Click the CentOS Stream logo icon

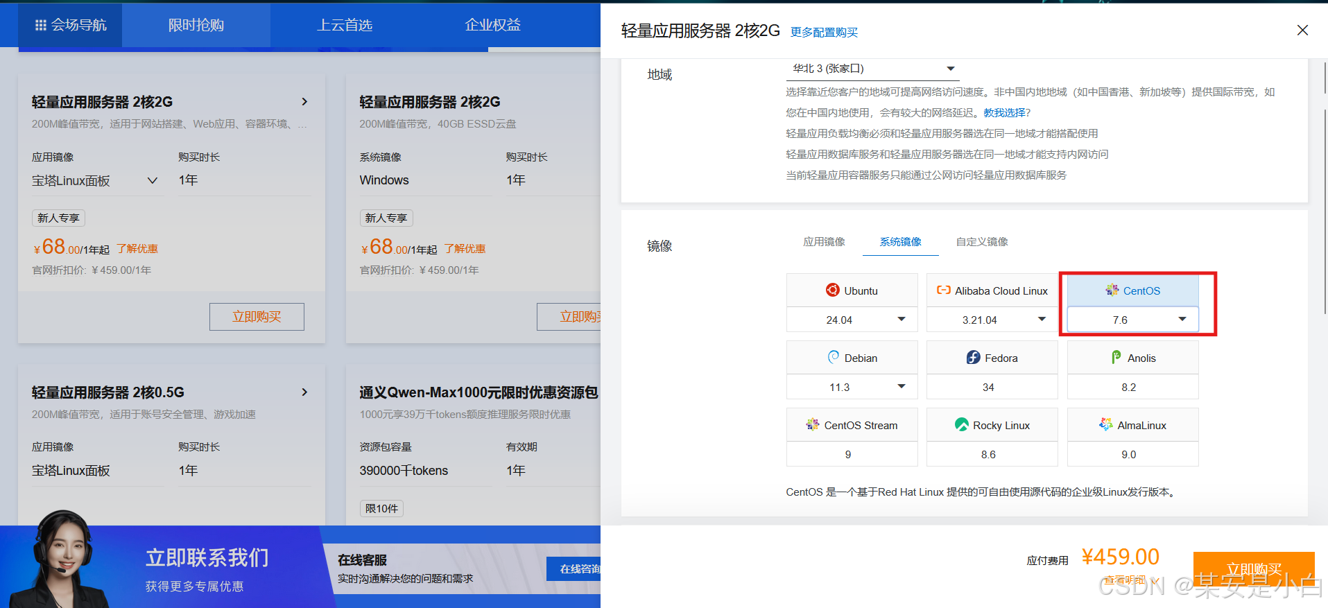[812, 424]
